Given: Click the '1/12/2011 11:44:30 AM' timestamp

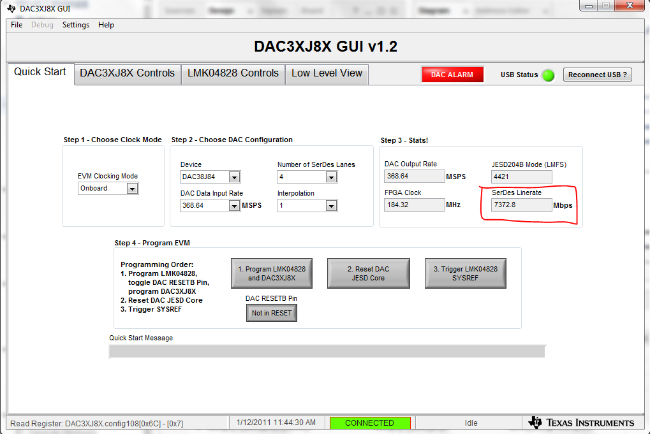Looking at the screenshot, I should click(x=276, y=423).
